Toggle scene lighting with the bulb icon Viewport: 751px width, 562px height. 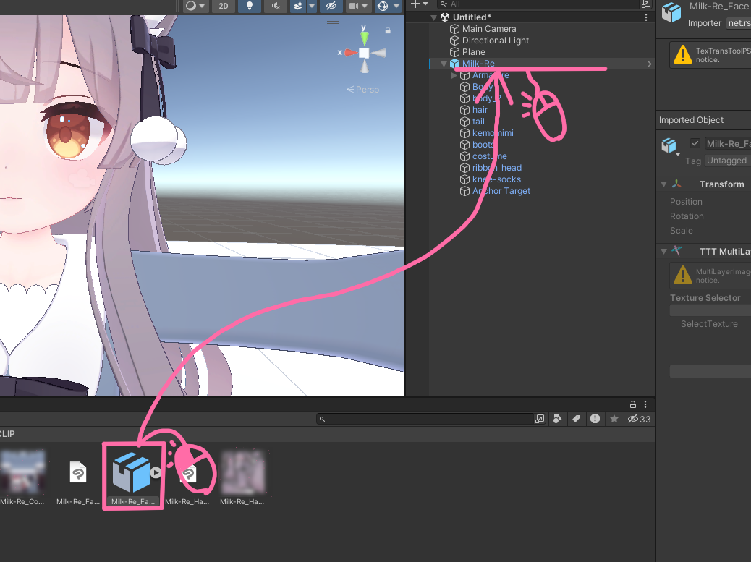(250, 6)
